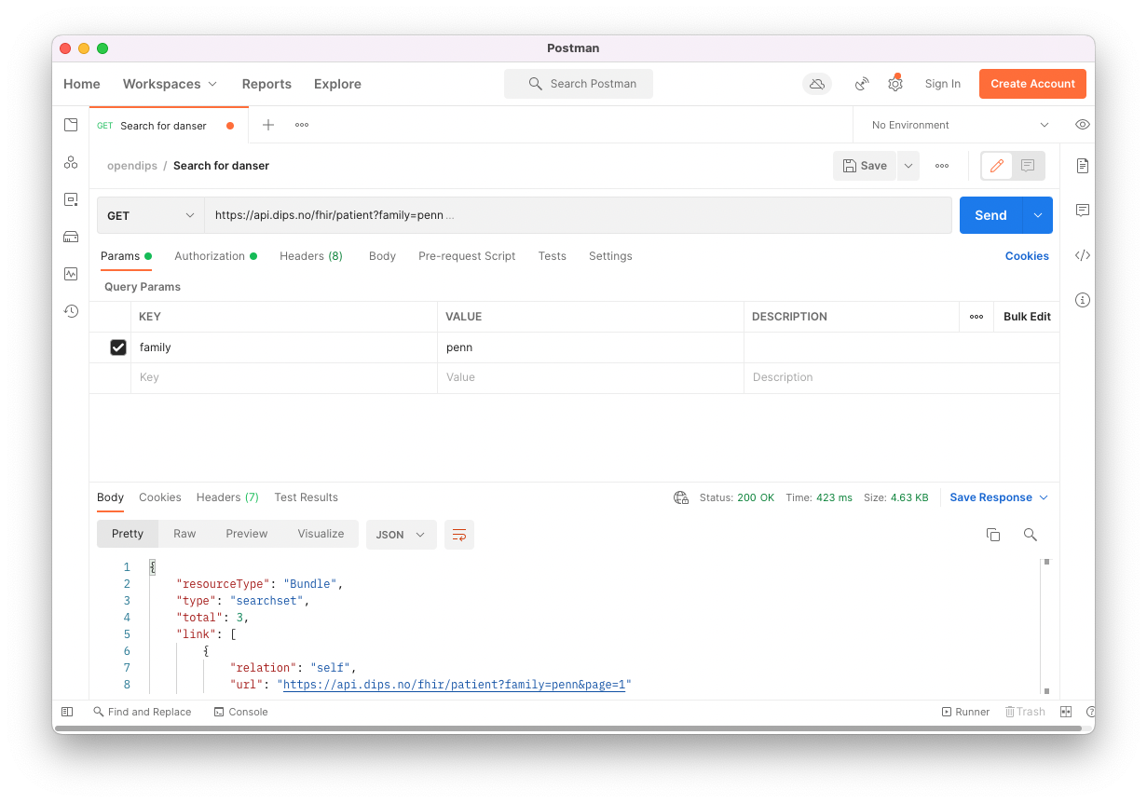Toggle the sidebar from status bar
This screenshot has width=1147, height=803.
(x=67, y=712)
